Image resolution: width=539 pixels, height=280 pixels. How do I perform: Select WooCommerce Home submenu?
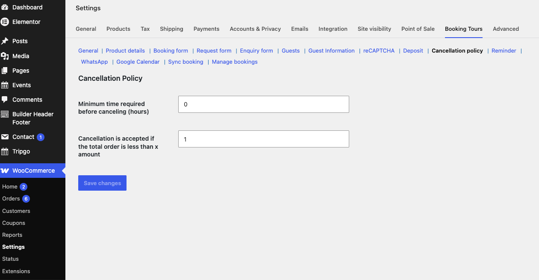point(10,187)
